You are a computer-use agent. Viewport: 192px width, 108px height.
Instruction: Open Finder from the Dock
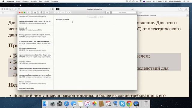coord(46,103)
